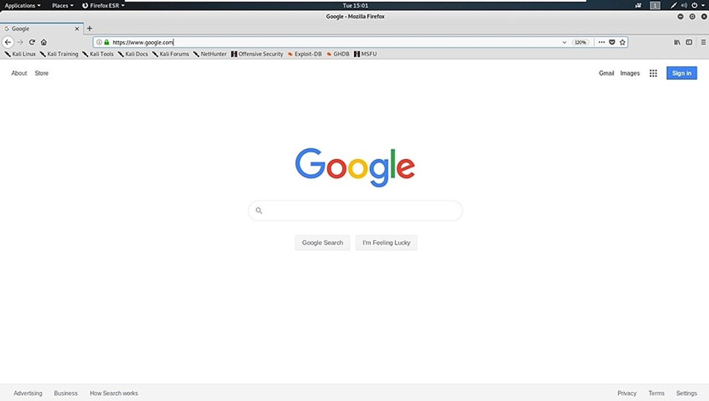Open Kali Training bookmark
Viewport: 709px width, 401px height.
pyautogui.click(x=59, y=54)
